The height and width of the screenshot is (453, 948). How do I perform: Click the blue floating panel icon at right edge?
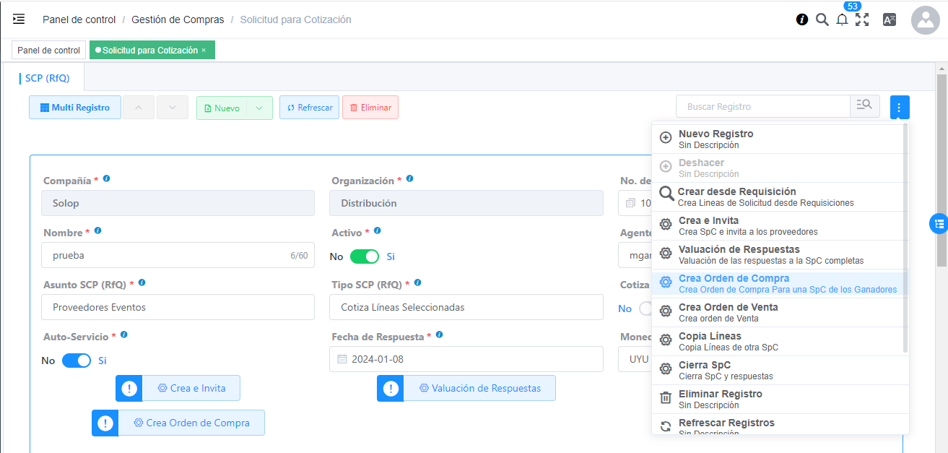pos(938,224)
